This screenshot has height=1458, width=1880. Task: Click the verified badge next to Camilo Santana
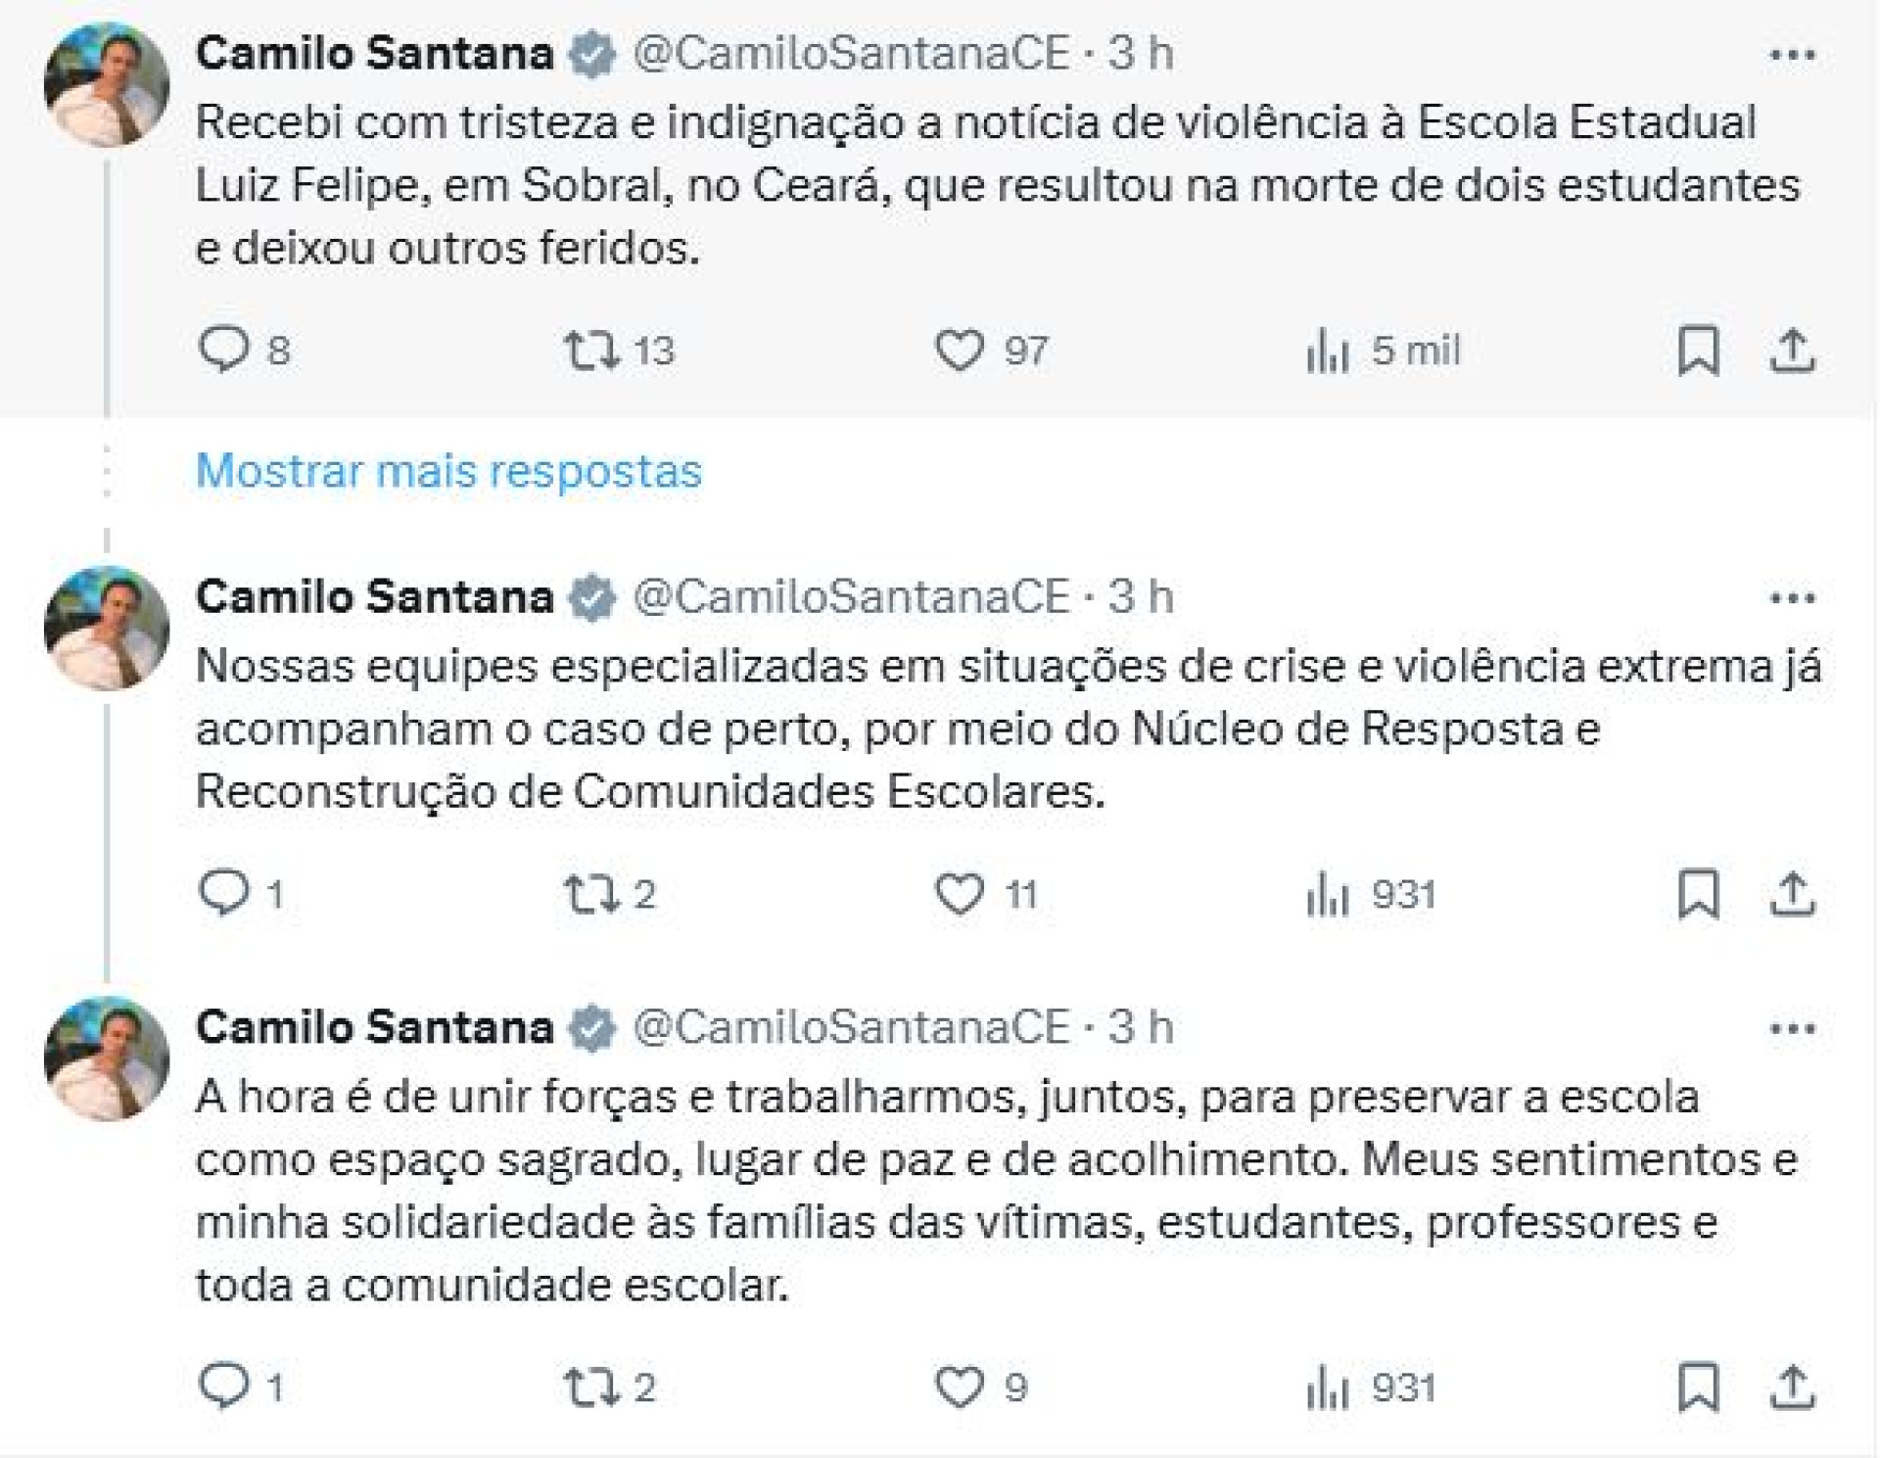tap(591, 56)
